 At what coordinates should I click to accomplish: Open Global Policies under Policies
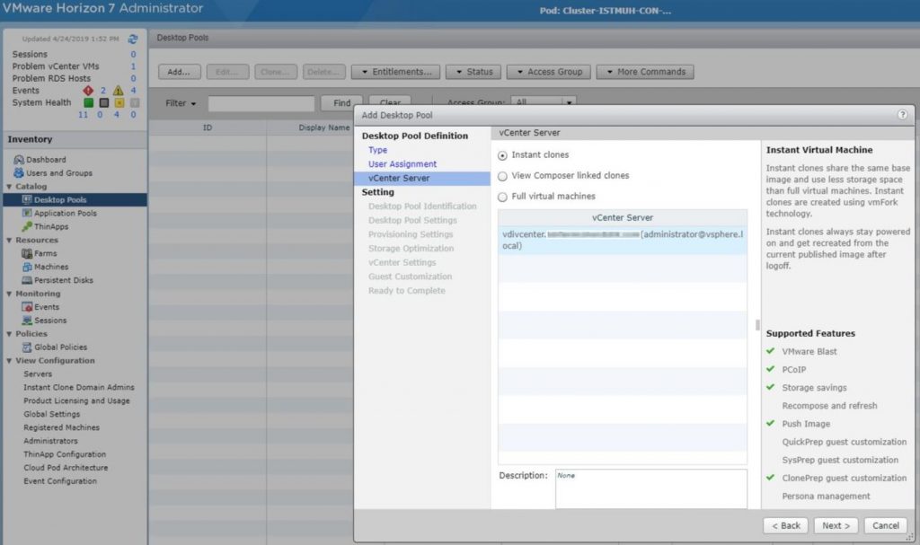pyautogui.click(x=60, y=347)
